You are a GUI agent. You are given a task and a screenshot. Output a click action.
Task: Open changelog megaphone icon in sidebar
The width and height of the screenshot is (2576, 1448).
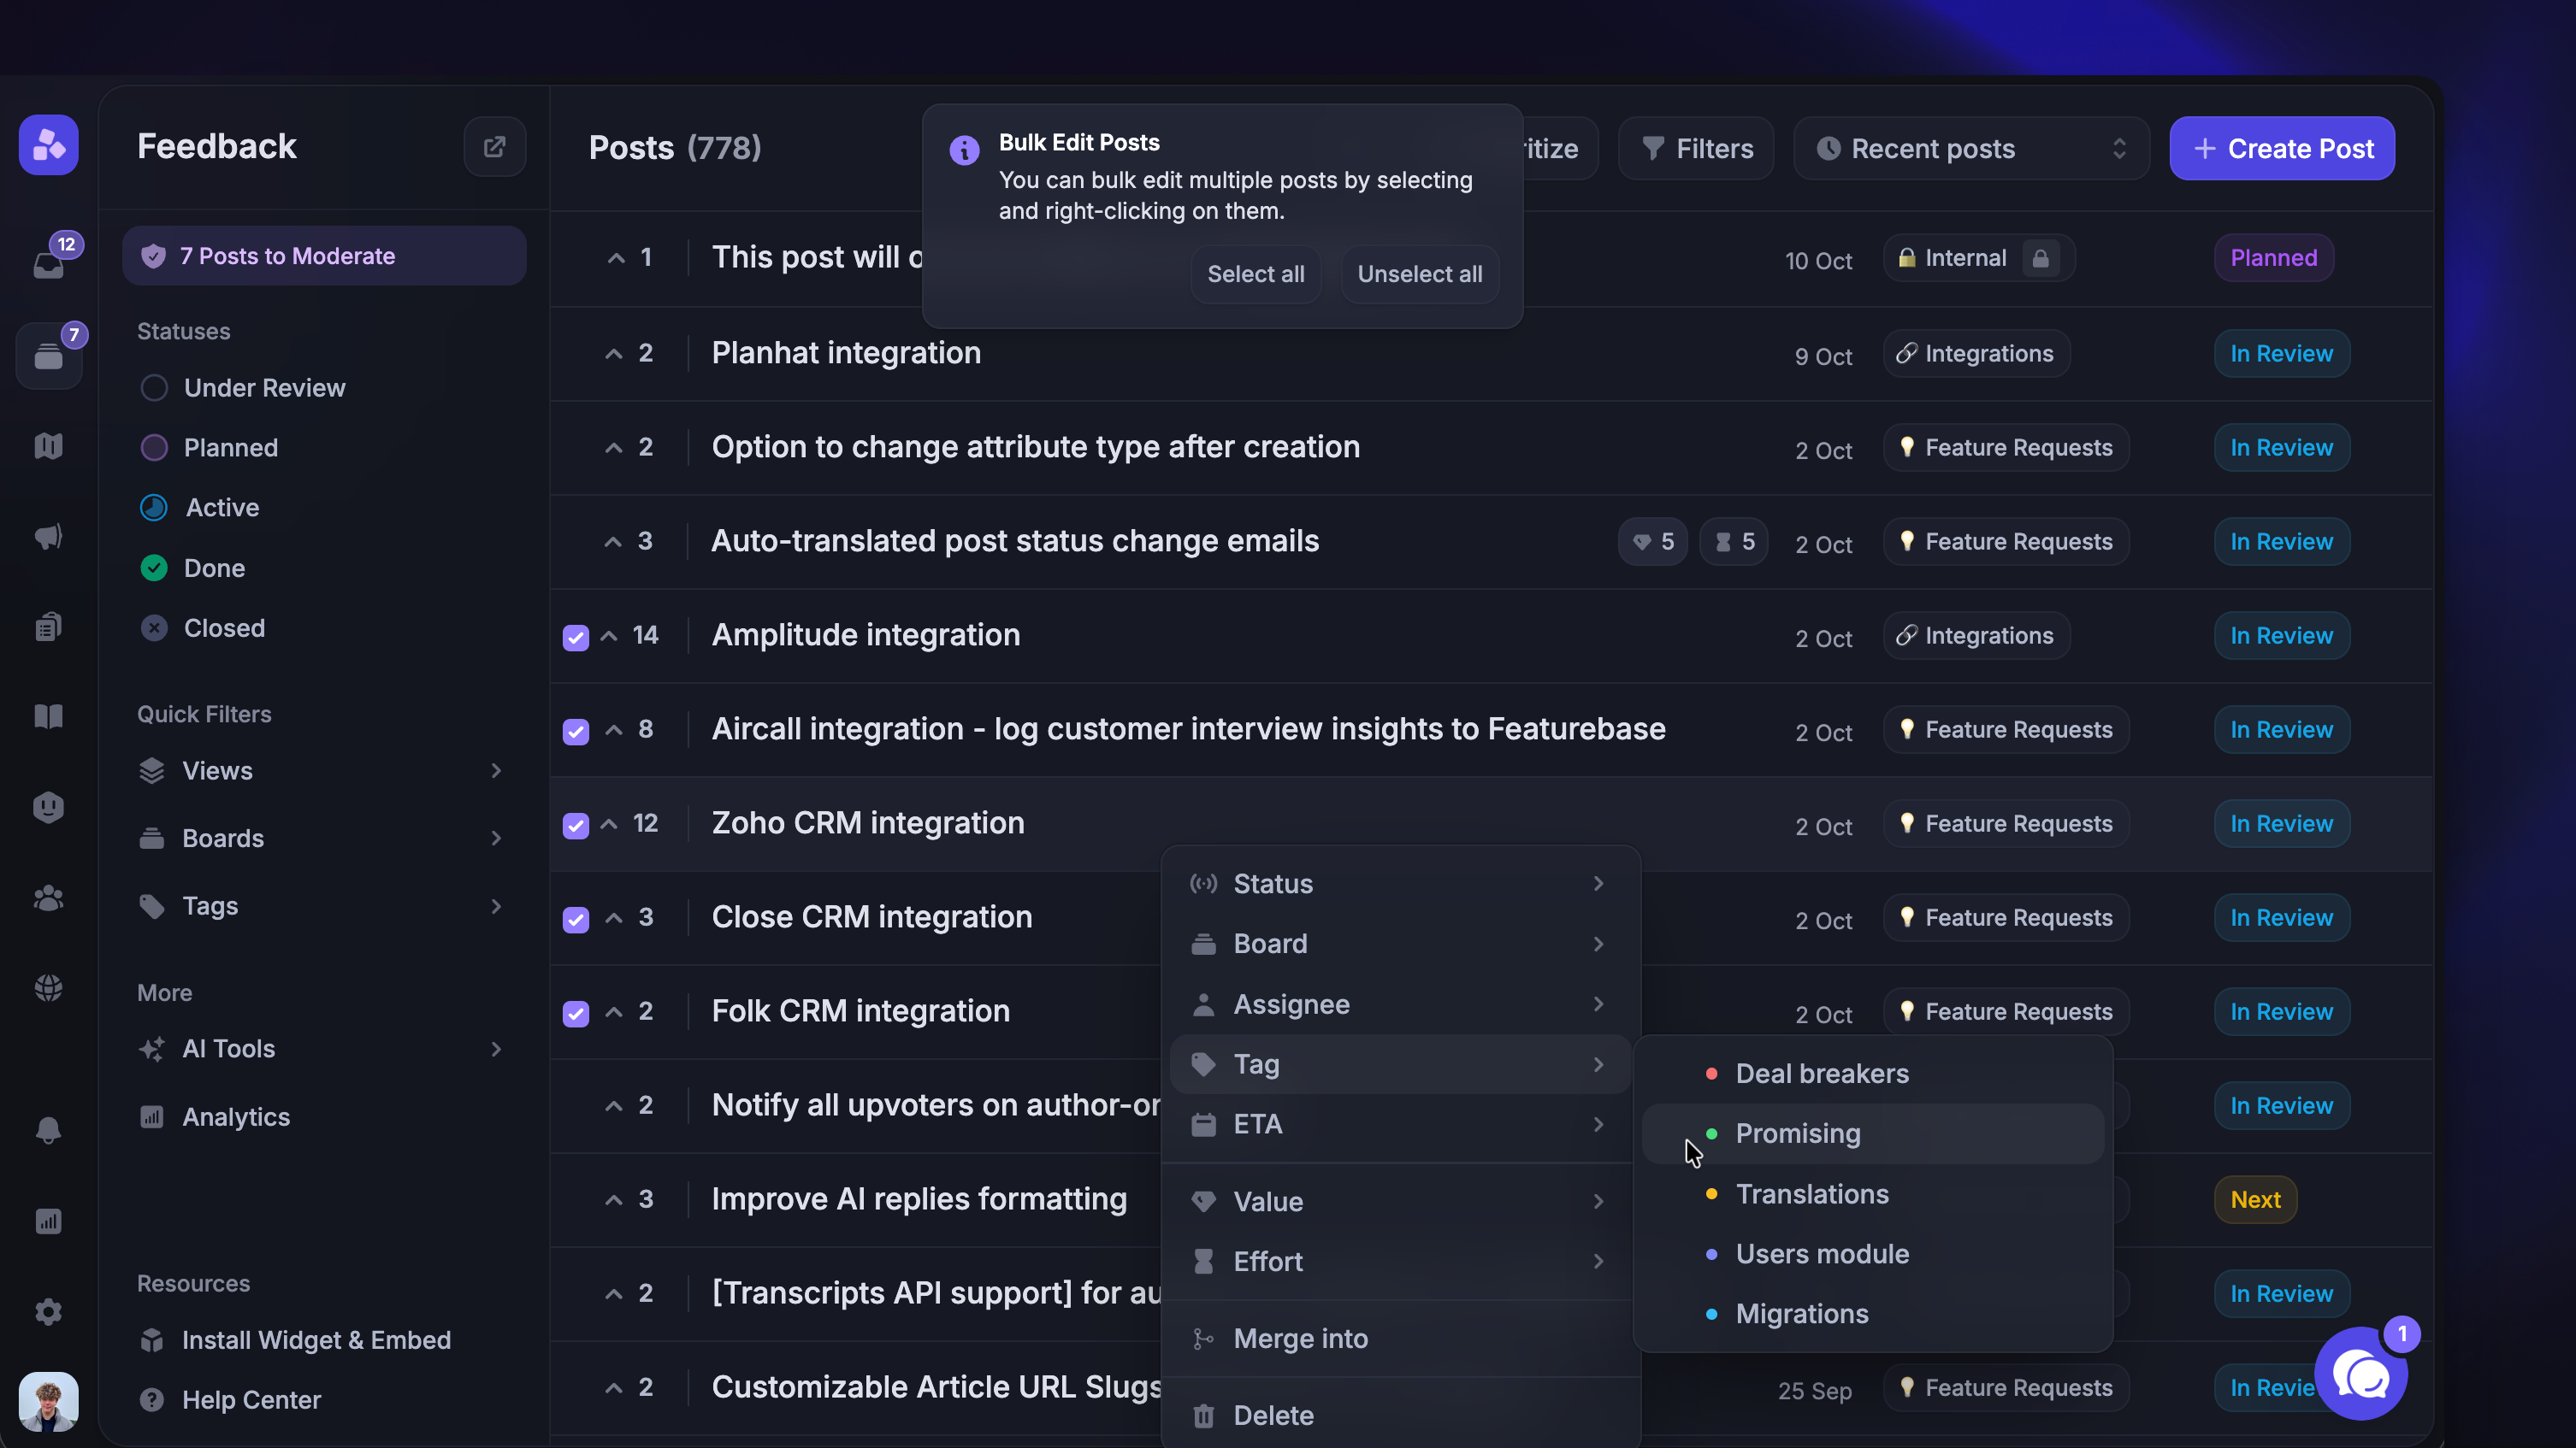coord(49,537)
